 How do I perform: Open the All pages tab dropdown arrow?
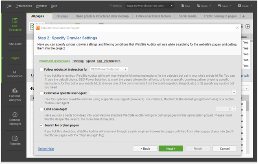coord(47,16)
